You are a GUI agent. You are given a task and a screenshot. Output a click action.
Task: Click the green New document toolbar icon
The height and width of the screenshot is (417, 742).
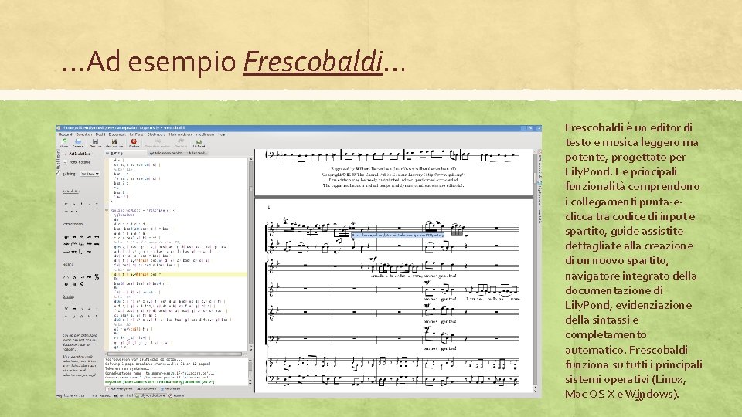click(x=64, y=141)
